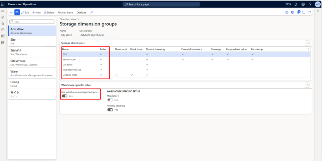Click the Description field Advance Warehouse
Screen dimensions: 322x161
coord(98,35)
